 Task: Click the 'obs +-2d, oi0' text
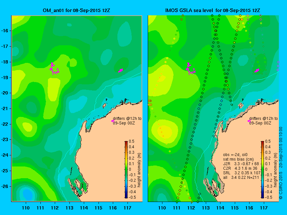tap(235, 155)
